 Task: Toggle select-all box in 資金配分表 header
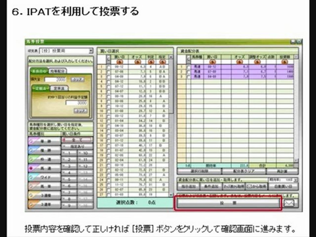(188, 59)
